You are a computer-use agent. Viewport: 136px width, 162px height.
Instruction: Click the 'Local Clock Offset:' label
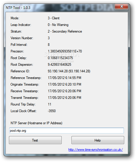[x=24, y=111]
